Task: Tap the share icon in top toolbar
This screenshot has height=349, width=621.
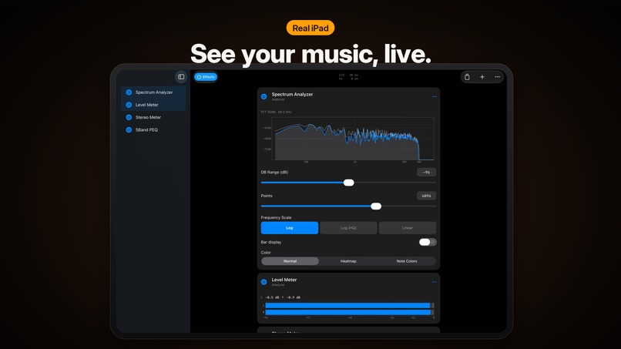Action: (467, 77)
